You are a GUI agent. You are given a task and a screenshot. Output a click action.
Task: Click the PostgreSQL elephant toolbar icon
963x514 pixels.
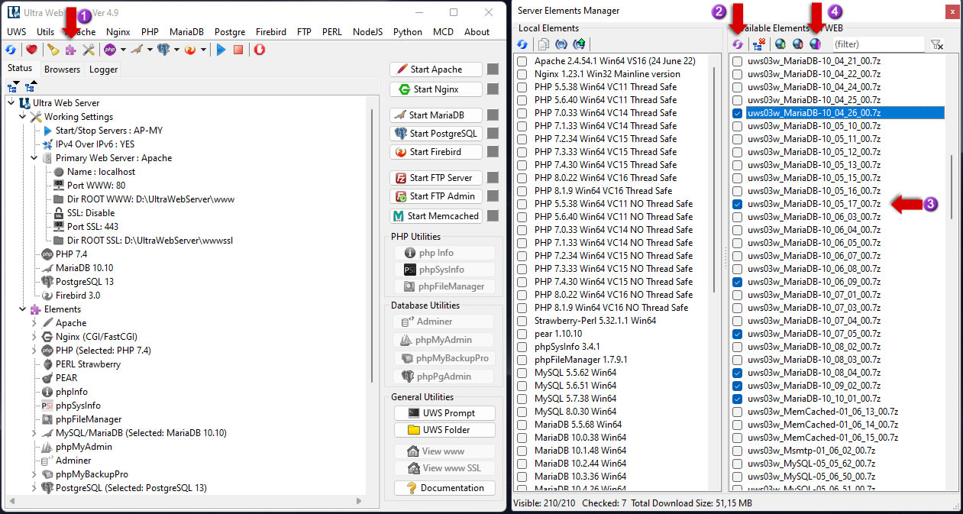[163, 50]
